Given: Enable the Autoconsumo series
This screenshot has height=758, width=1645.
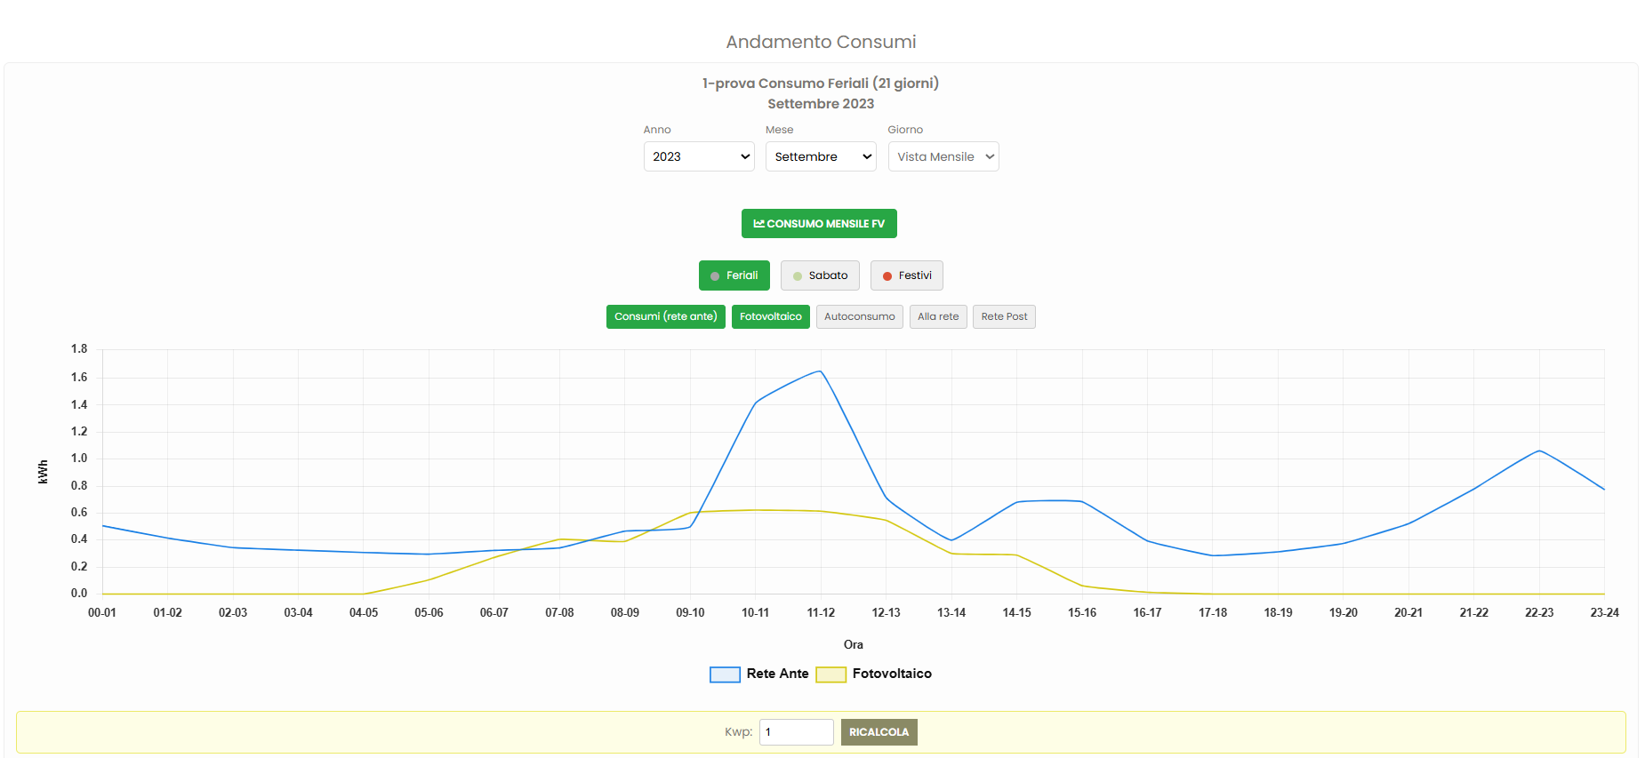Looking at the screenshot, I should click(x=859, y=316).
